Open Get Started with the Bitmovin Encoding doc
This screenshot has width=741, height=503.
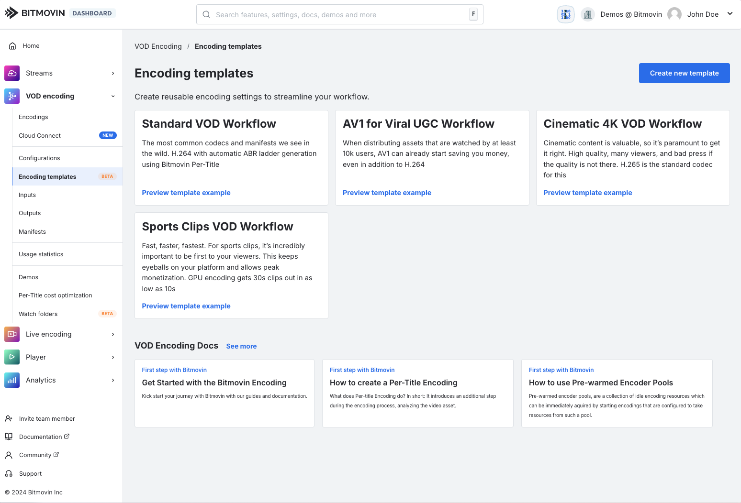tap(225, 393)
